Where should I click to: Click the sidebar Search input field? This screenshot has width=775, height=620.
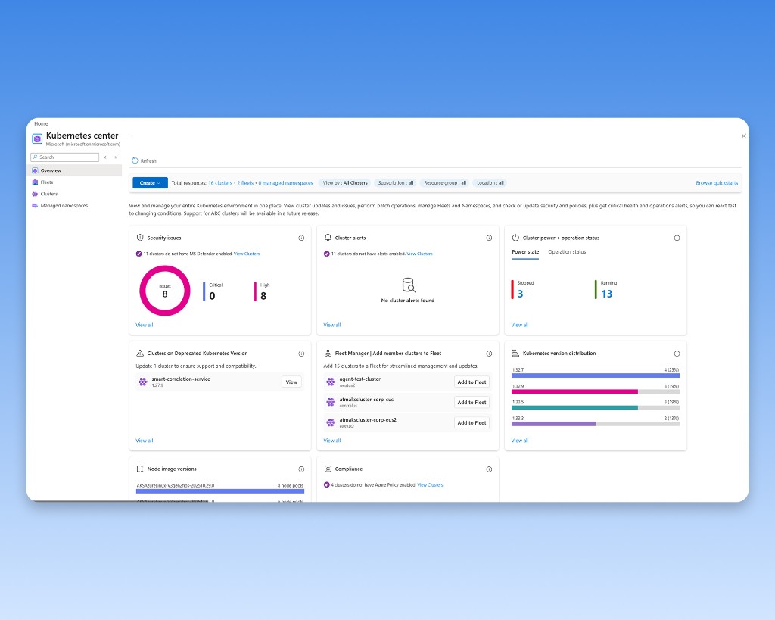coord(65,157)
